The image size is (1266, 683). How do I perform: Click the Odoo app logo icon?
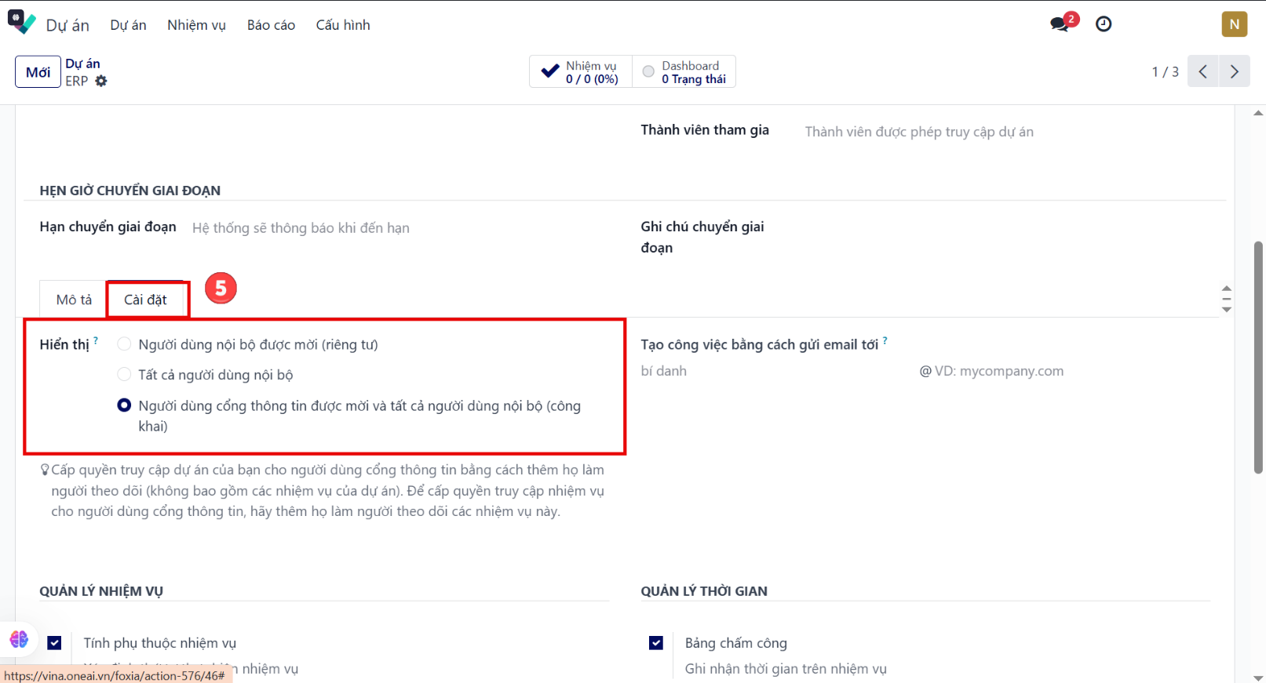21,23
